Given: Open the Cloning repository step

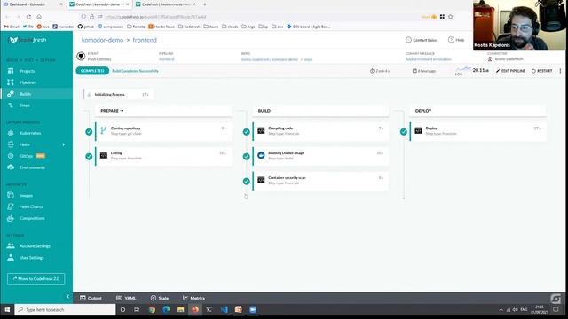Looking at the screenshot, I should tap(163, 131).
